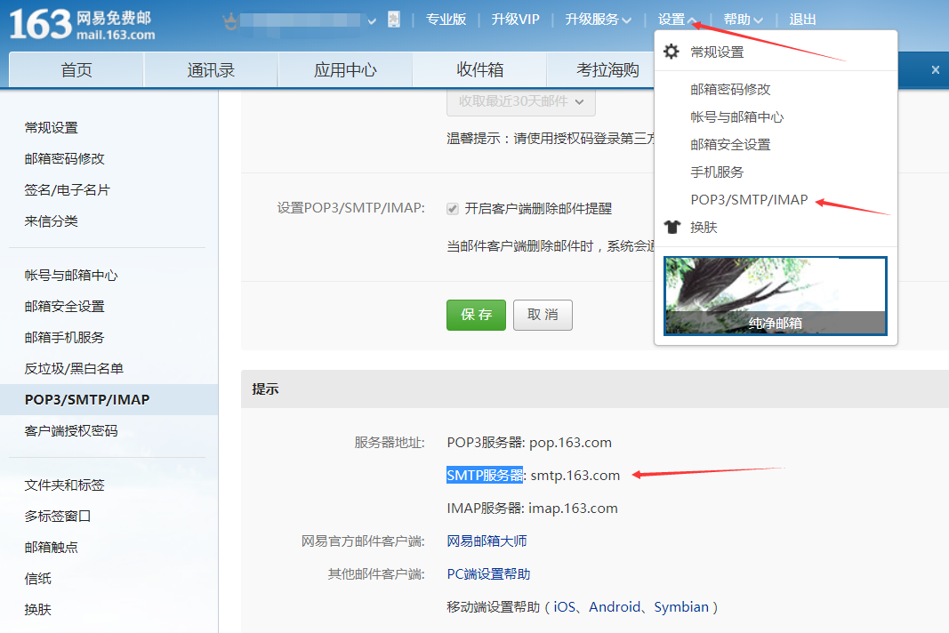Select 签名/电子名片 in the sidebar
Screen dimensions: 949x633
(68, 190)
